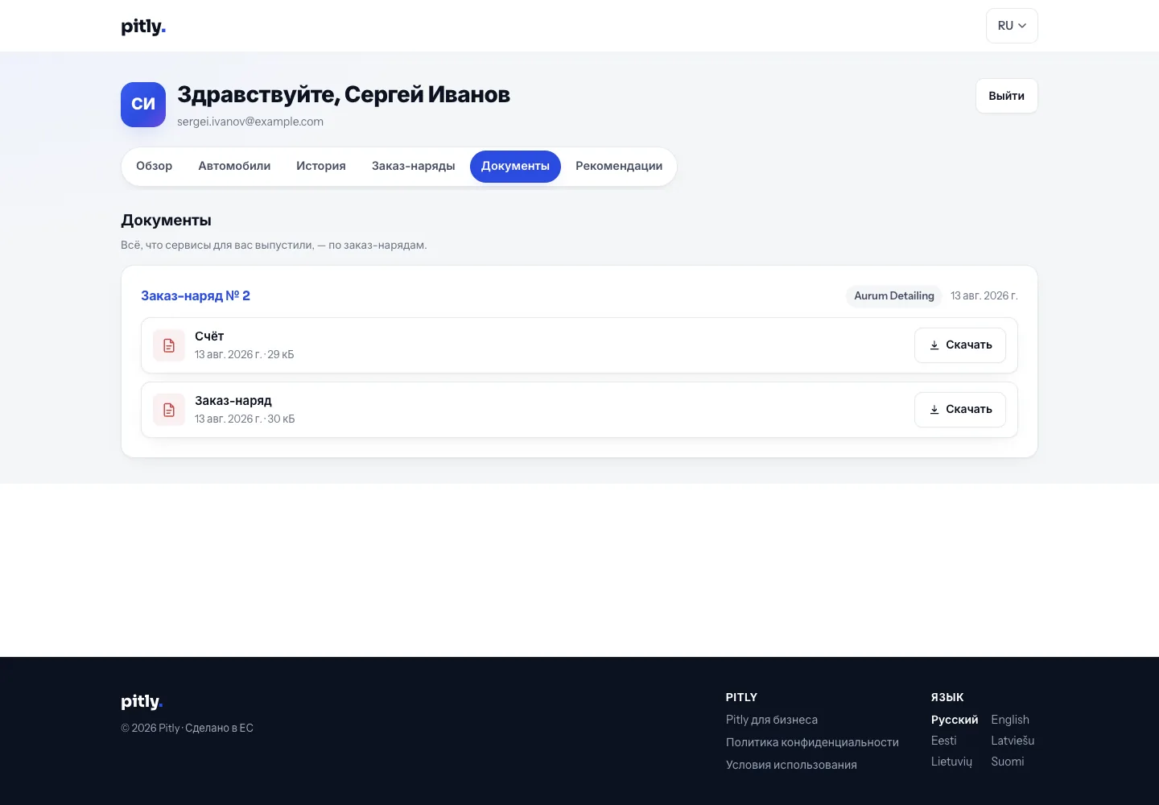1159x805 pixels.
Task: Click the Aurum Detailing badge
Action: [x=894, y=296]
